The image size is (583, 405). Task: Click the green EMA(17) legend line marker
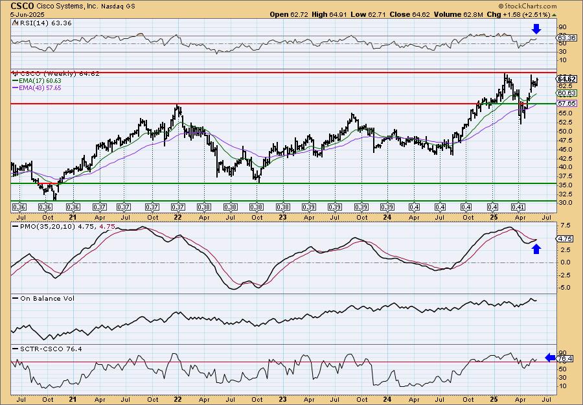pyautogui.click(x=15, y=81)
